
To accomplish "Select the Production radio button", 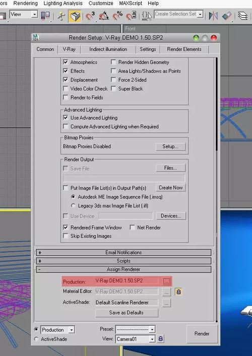I will click(x=36, y=329).
